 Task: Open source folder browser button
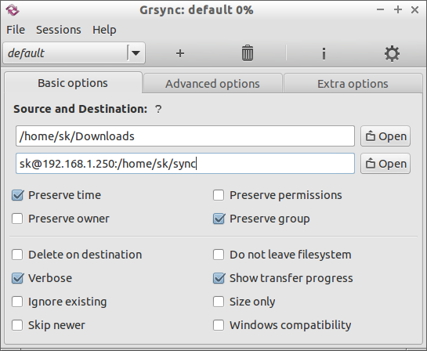pos(385,136)
